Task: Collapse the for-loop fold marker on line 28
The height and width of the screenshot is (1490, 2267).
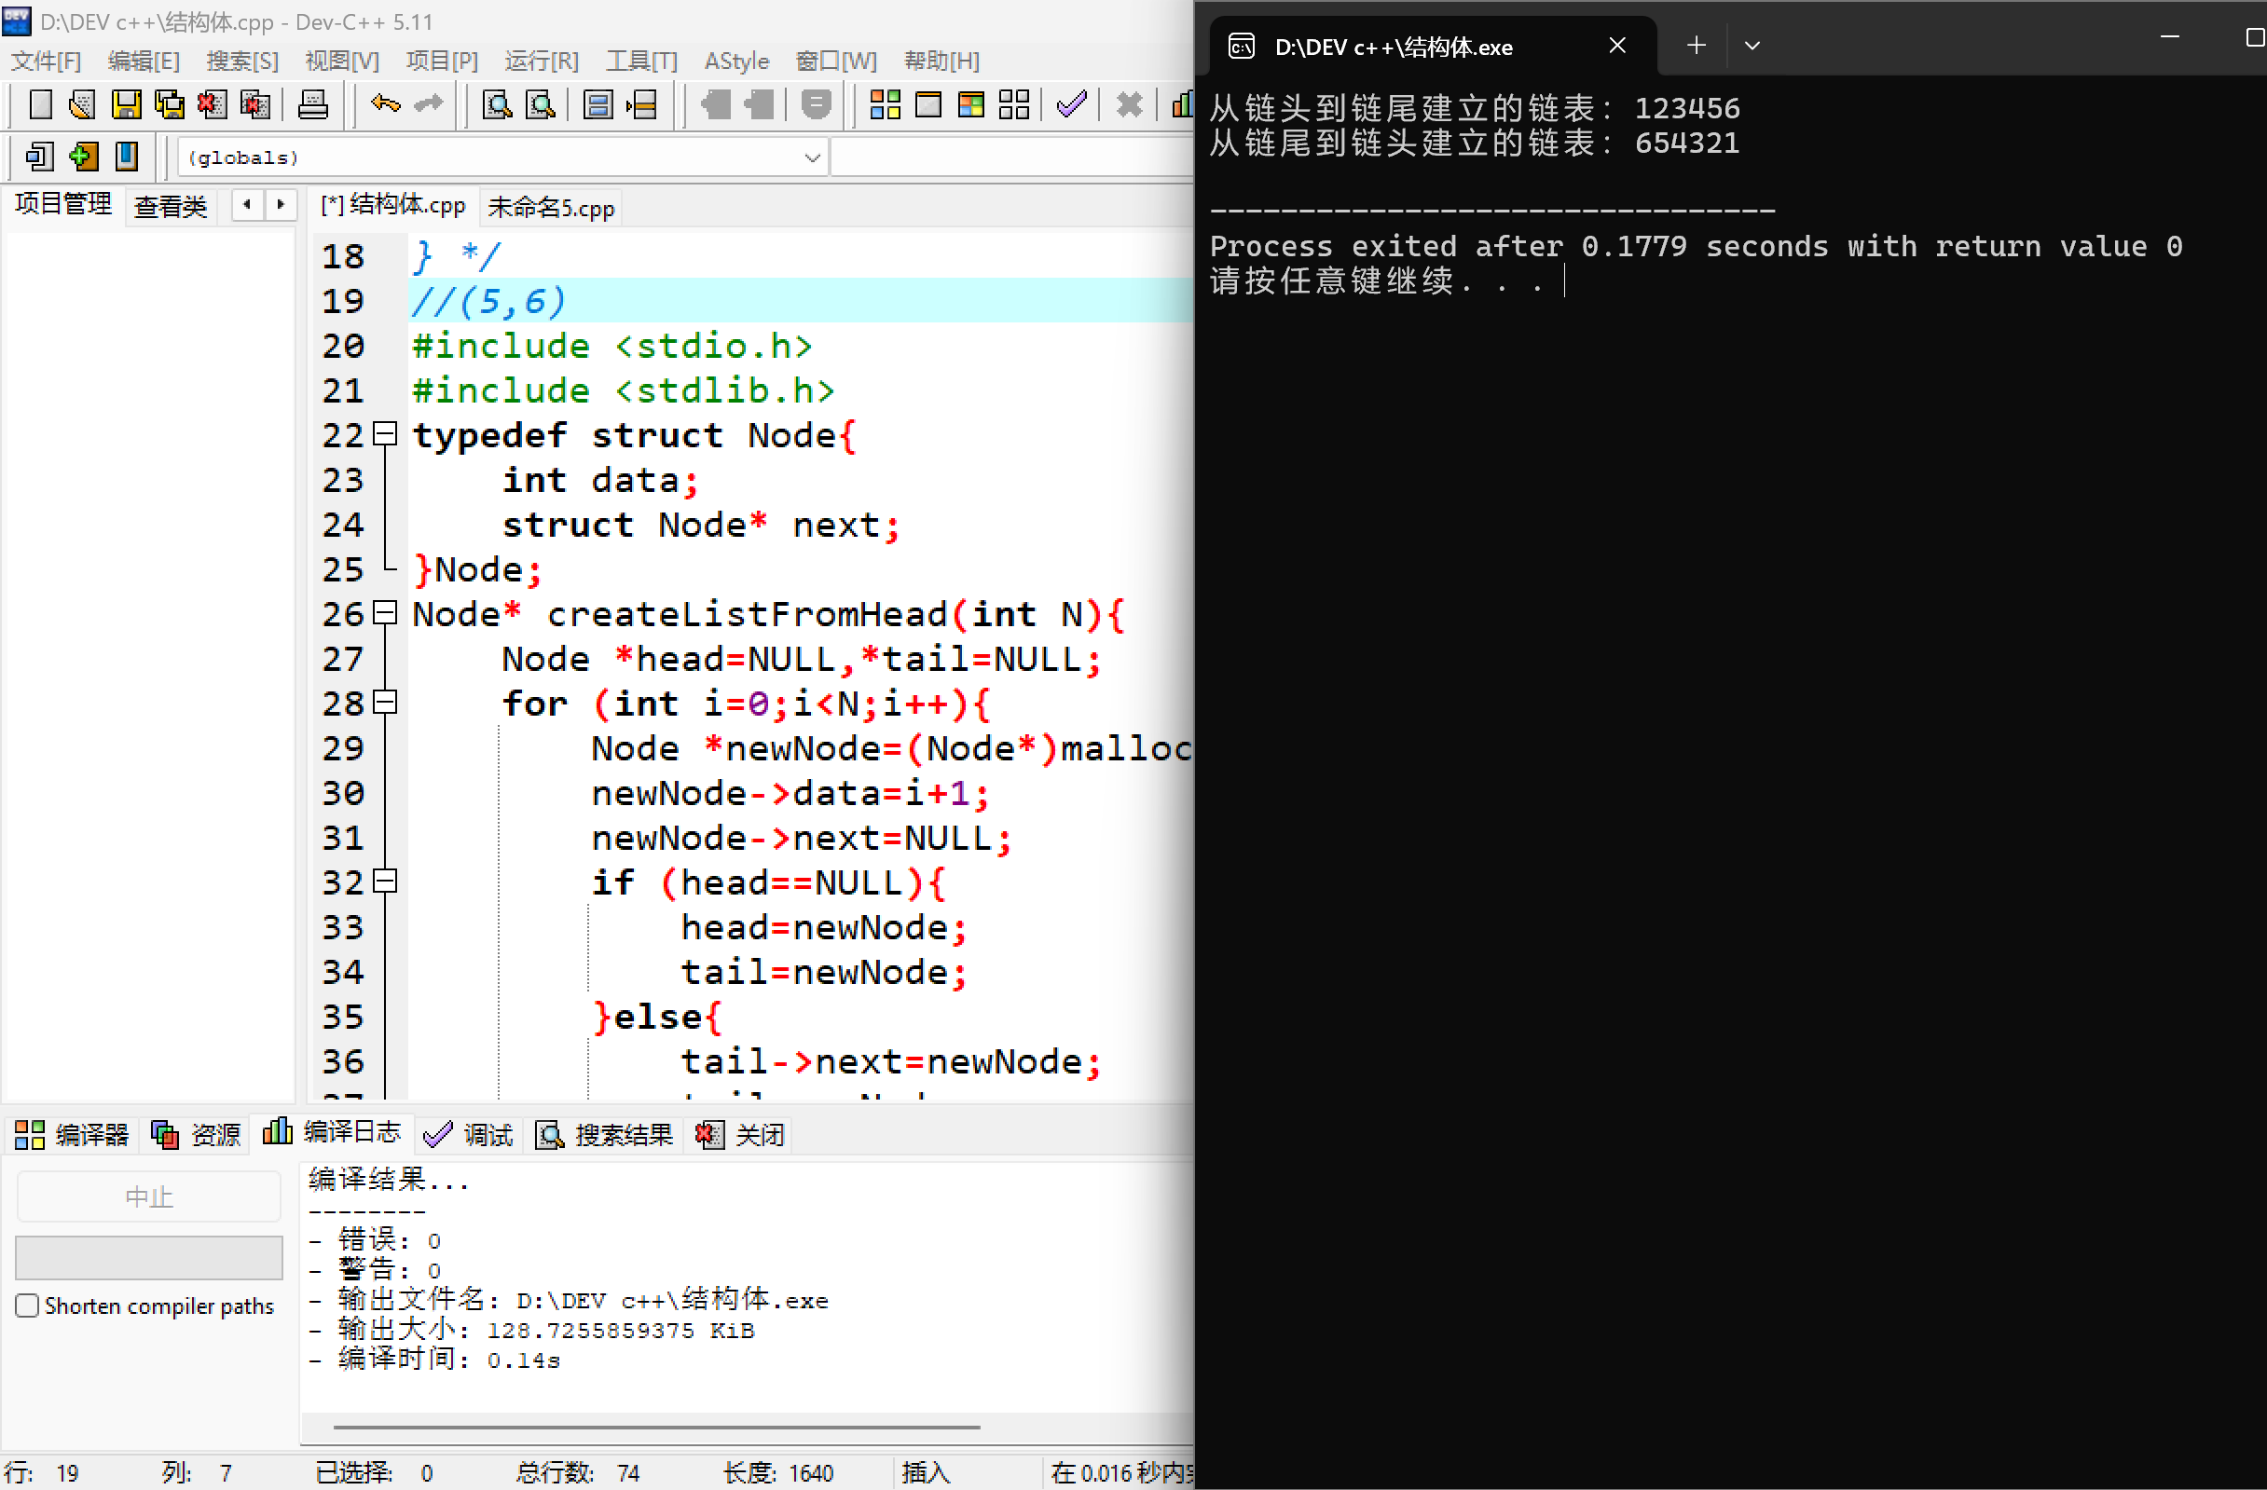Action: coord(385,703)
